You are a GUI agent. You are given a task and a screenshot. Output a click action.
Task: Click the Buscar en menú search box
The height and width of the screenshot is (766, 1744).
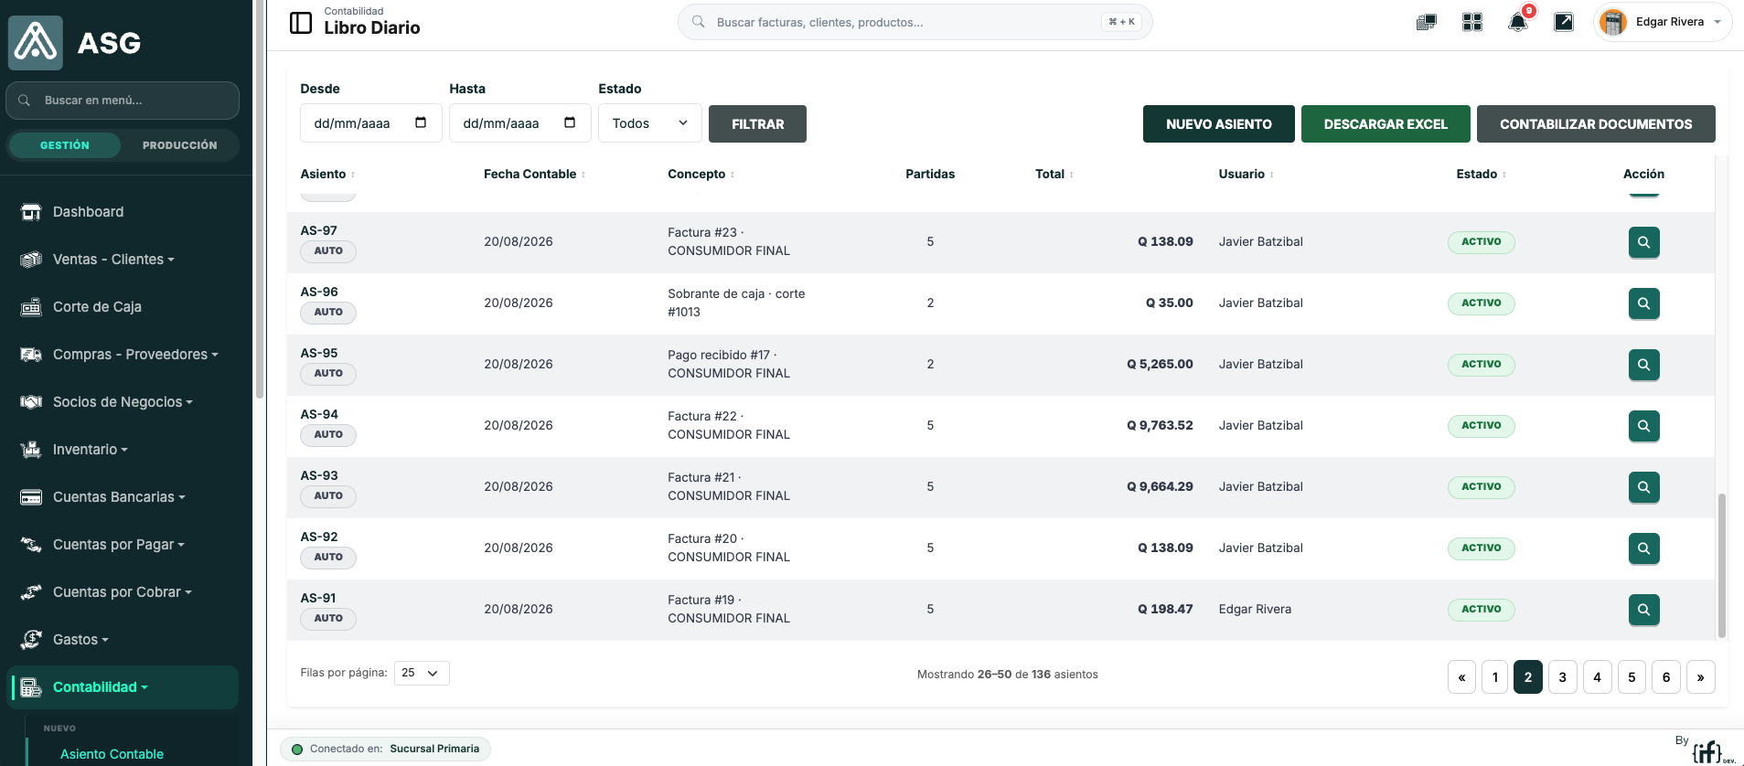123,101
